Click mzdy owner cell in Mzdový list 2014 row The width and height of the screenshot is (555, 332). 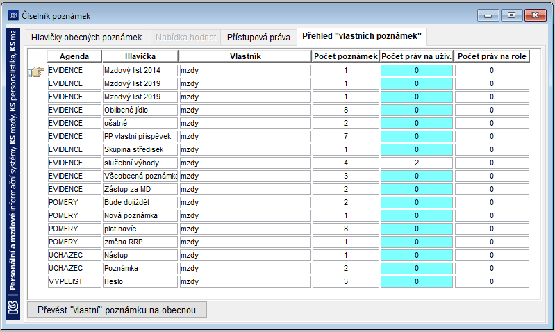pos(245,70)
